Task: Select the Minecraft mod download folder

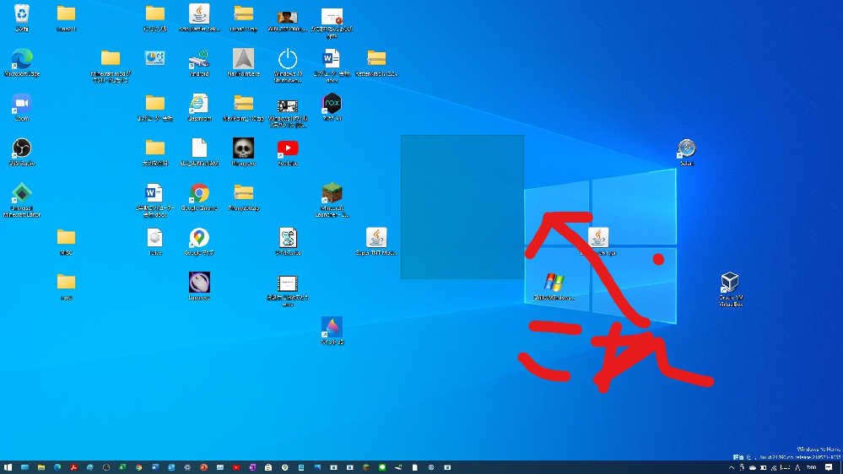Action: (x=111, y=65)
